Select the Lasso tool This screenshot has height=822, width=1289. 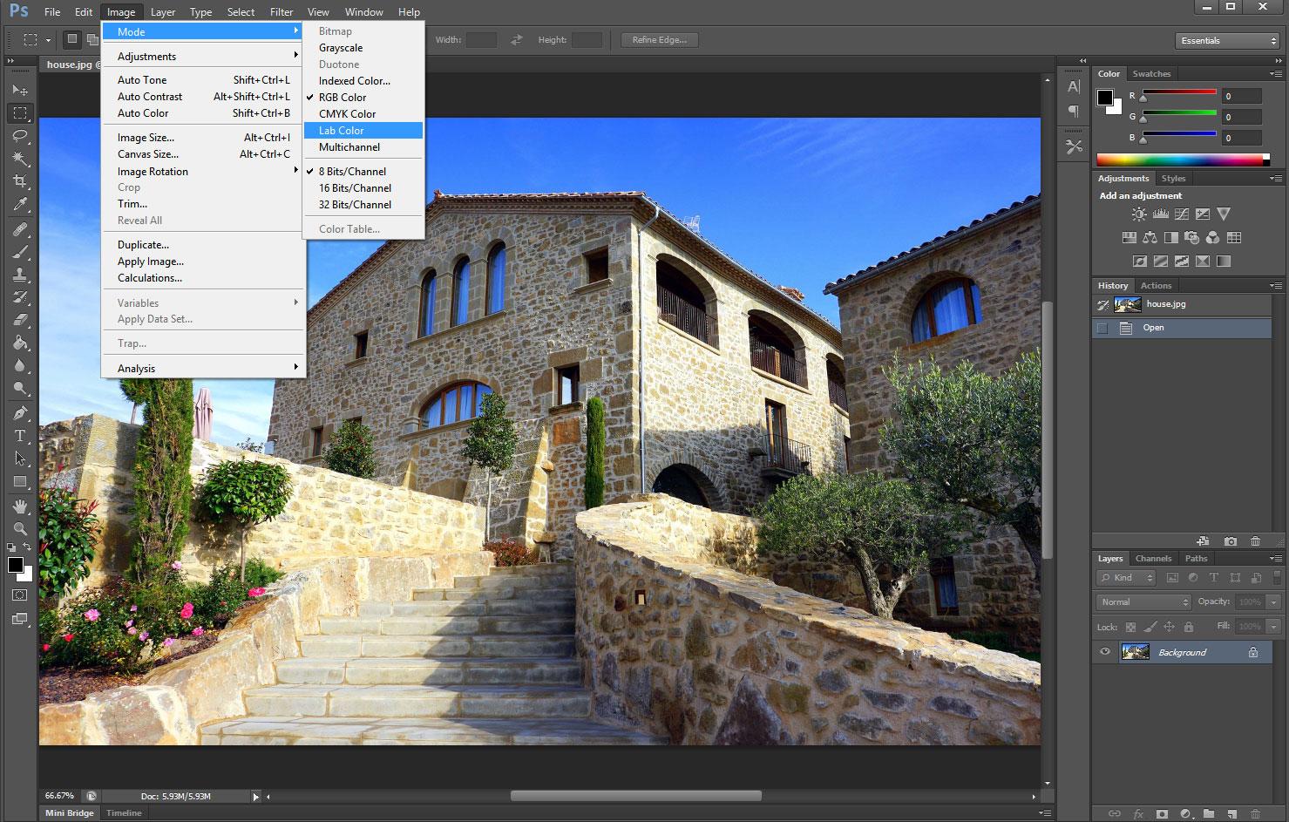click(19, 135)
